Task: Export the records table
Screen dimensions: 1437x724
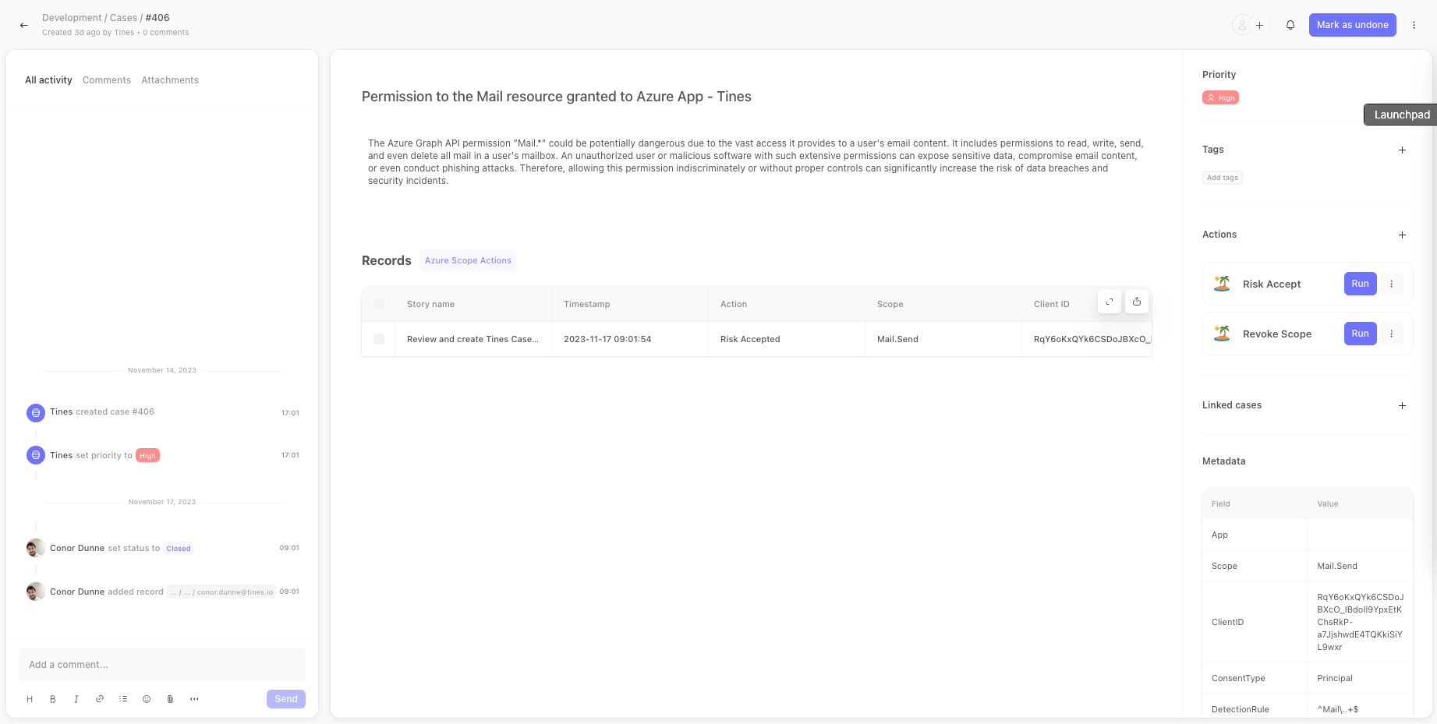Action: click(1137, 302)
